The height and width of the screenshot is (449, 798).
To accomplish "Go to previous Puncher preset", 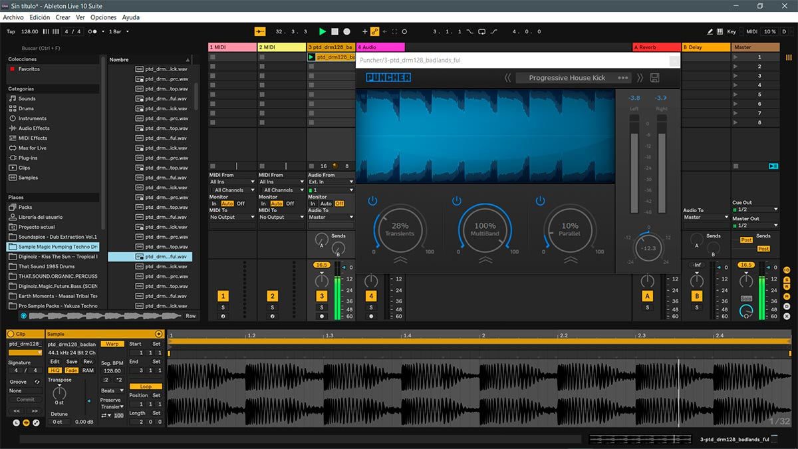I will 508,78.
